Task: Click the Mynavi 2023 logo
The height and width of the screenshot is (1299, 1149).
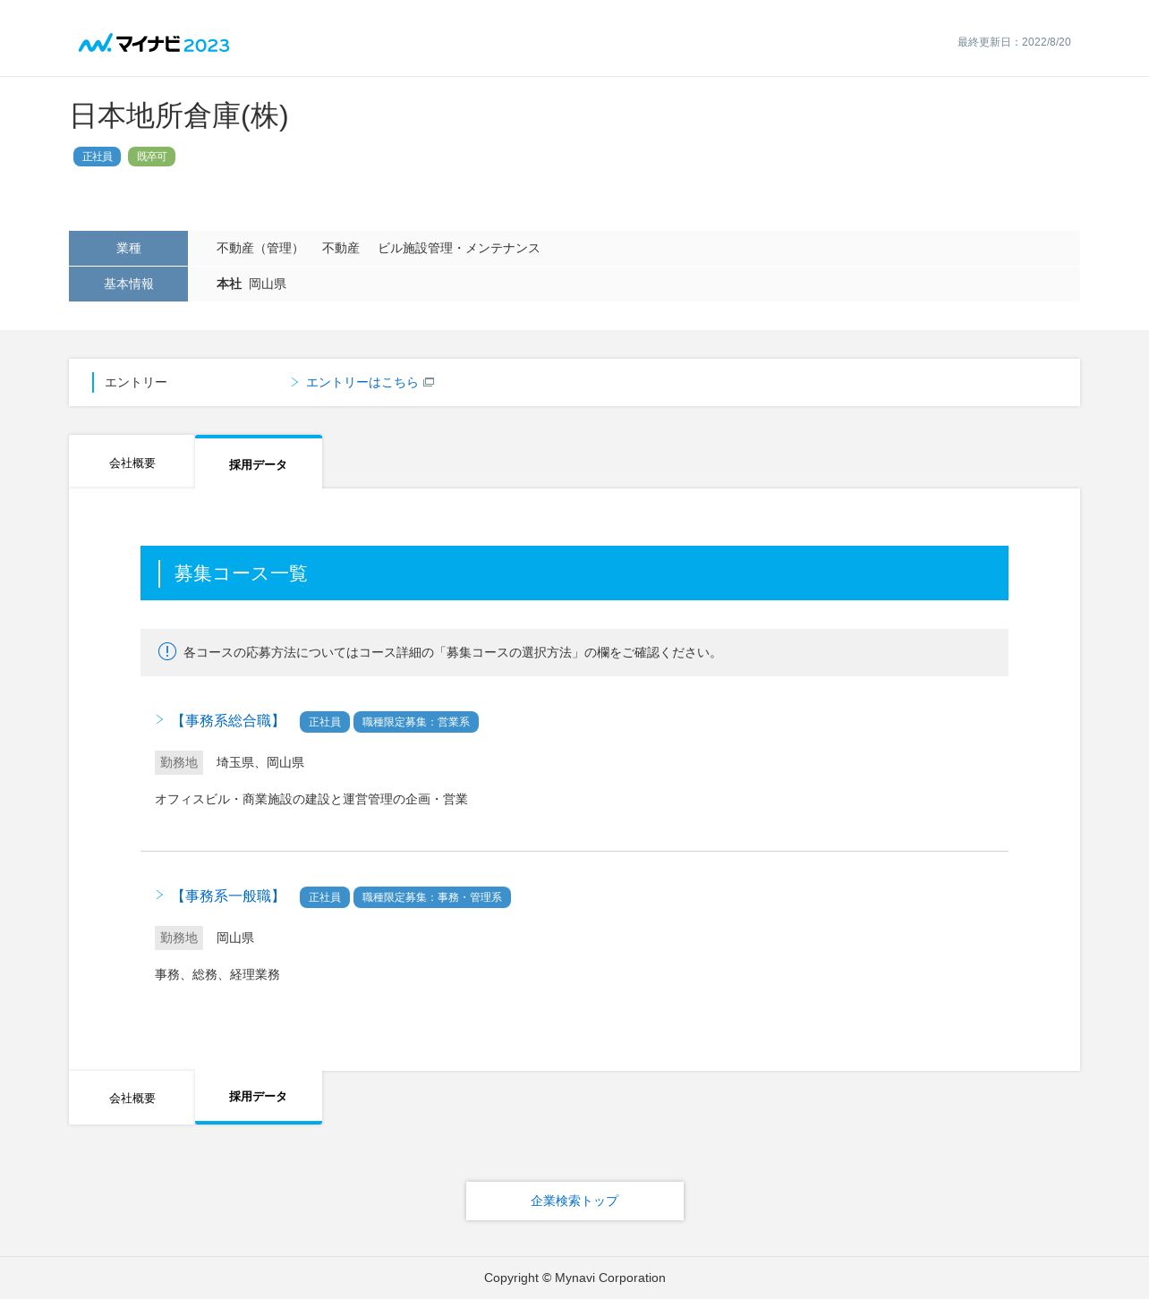Action: click(x=154, y=44)
